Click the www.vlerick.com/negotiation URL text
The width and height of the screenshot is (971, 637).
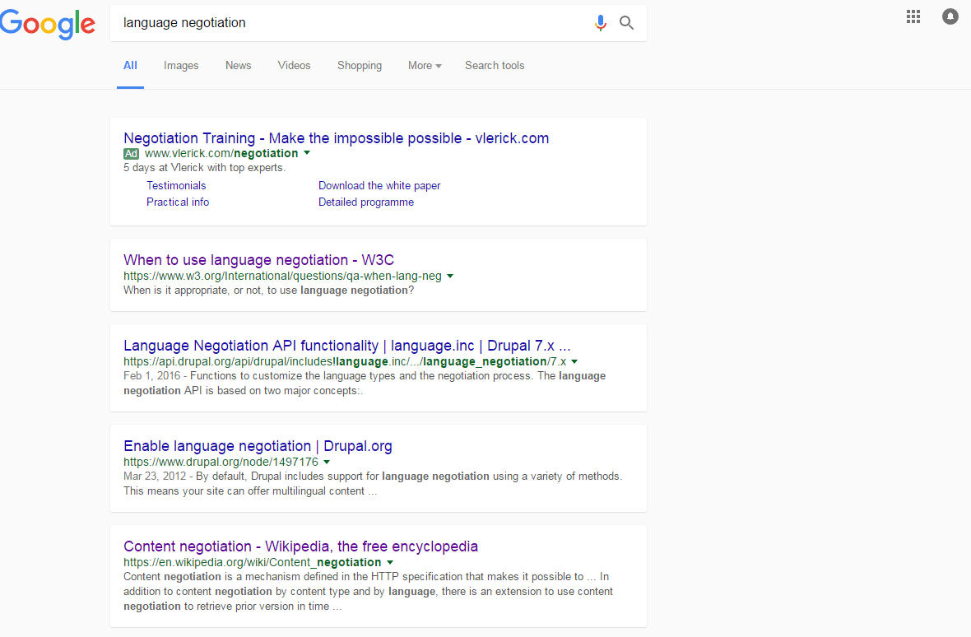[x=221, y=154]
